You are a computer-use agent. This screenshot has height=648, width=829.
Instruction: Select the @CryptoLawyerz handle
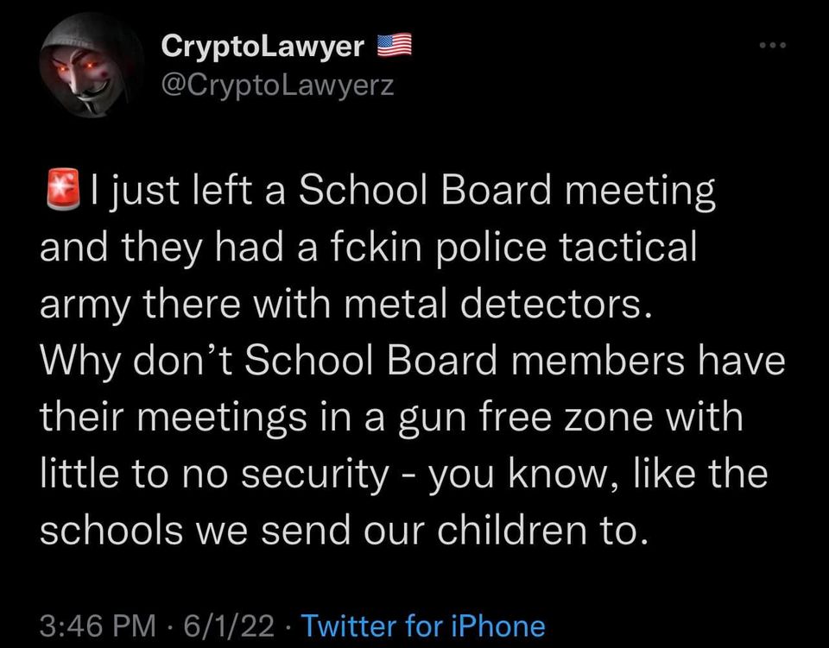[278, 84]
